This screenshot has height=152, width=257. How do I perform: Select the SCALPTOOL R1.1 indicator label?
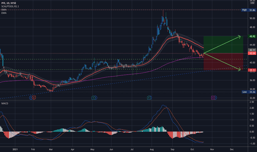point(10,6)
